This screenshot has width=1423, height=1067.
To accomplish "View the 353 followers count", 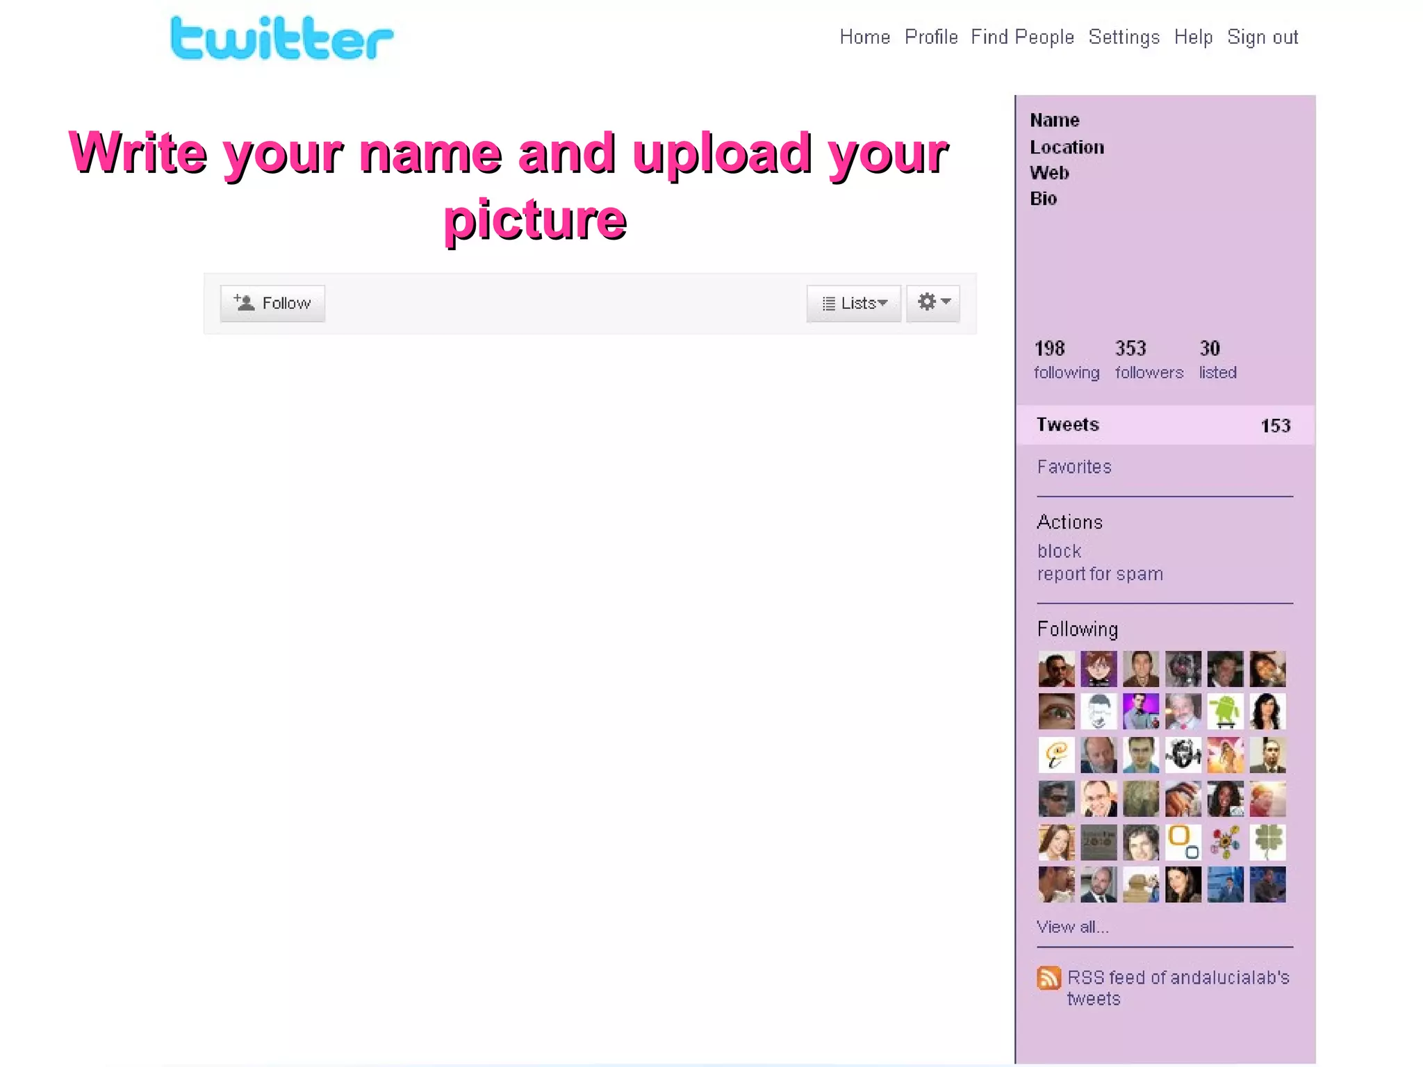I will (x=1149, y=360).
